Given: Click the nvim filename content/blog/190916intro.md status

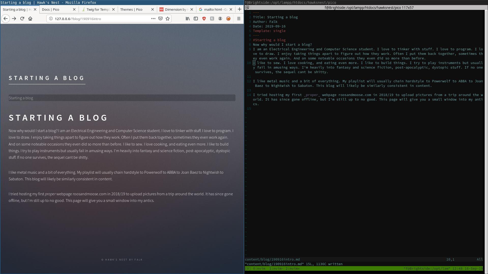Looking at the screenshot, I should point(272,259).
